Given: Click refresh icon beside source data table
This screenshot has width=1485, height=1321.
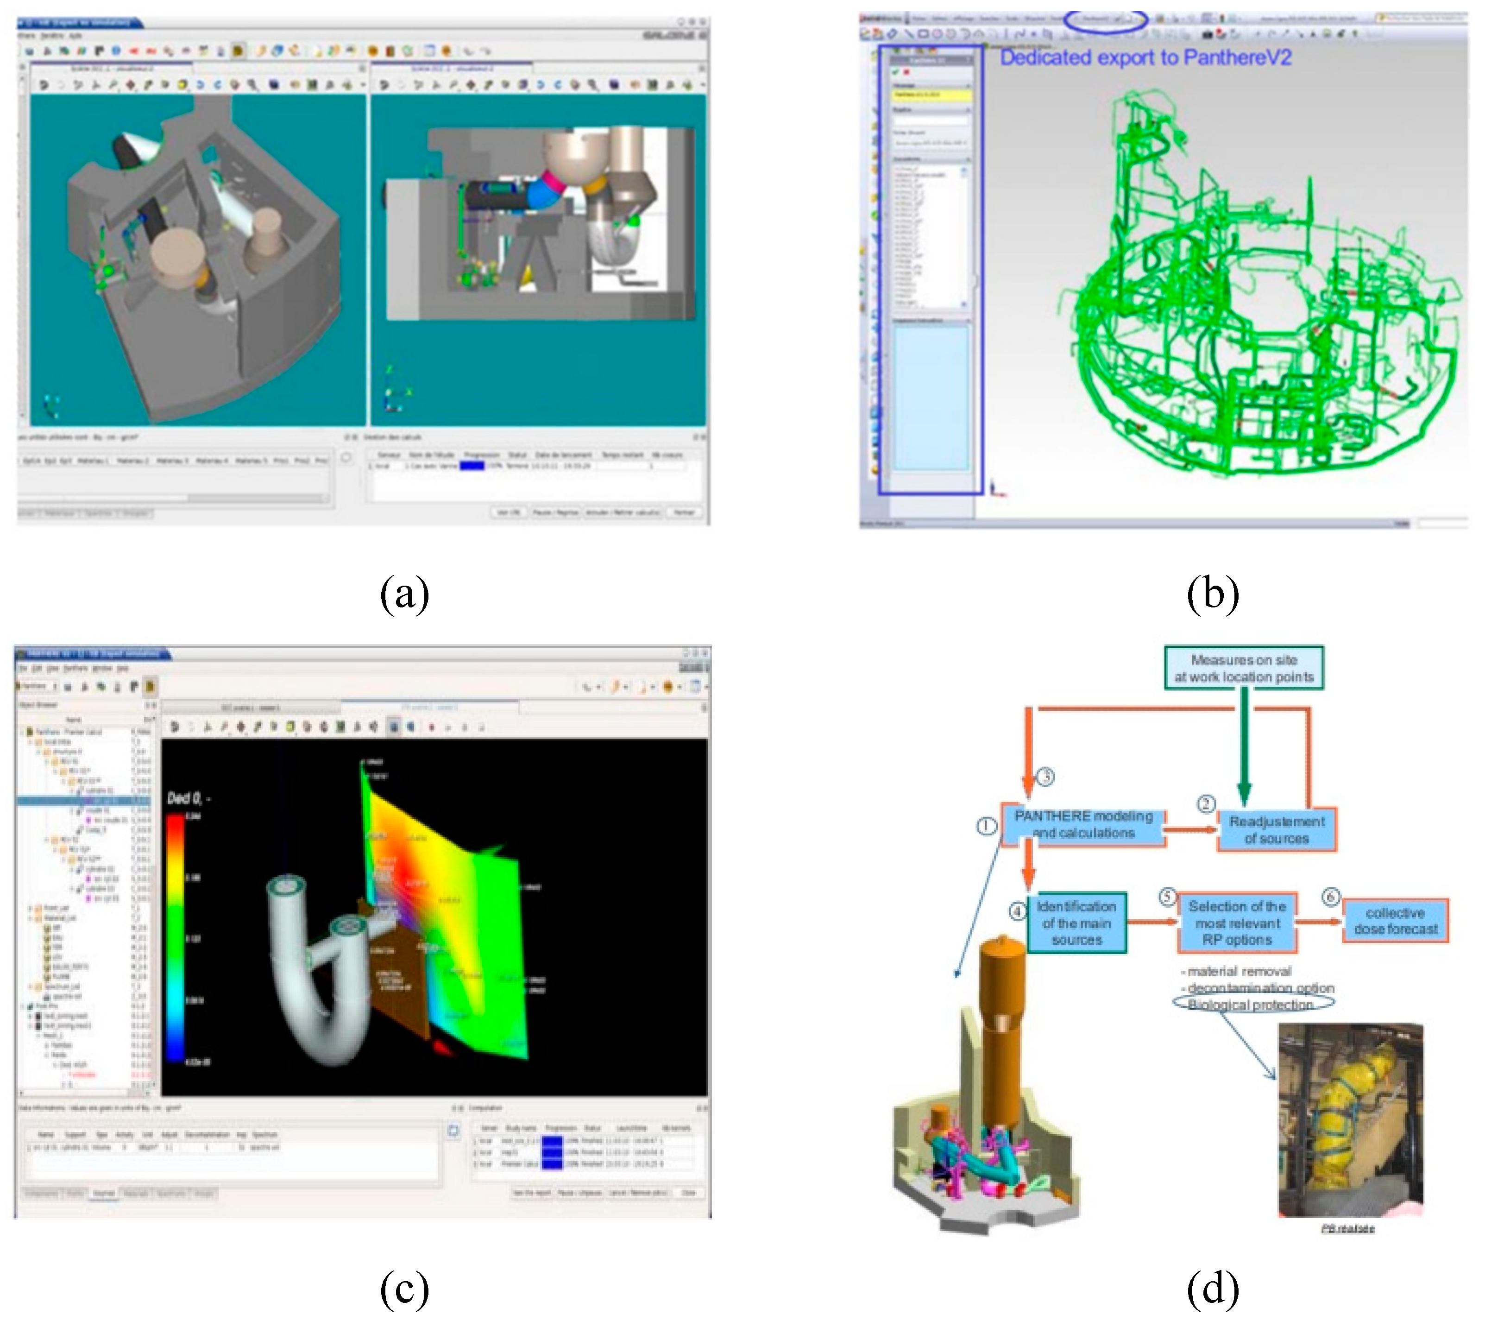Looking at the screenshot, I should (453, 1131).
